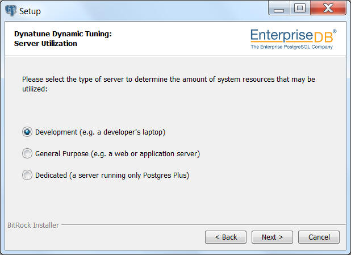The image size is (351, 255).
Task: Click the BitRock Installer label
Action: point(33,225)
